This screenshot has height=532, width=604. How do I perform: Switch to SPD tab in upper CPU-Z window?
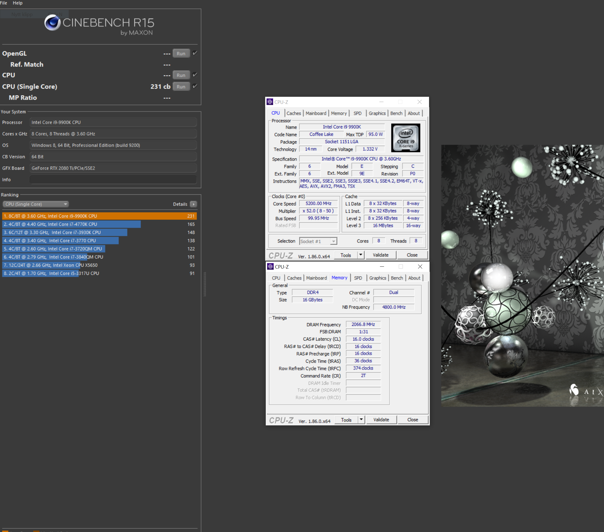click(x=358, y=113)
